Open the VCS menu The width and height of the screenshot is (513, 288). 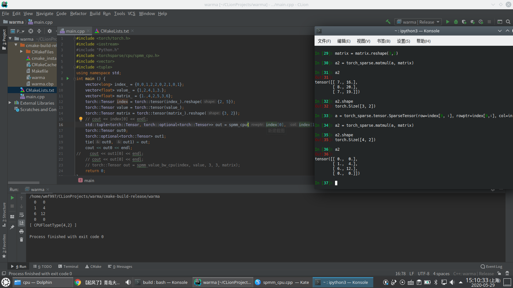tap(131, 13)
